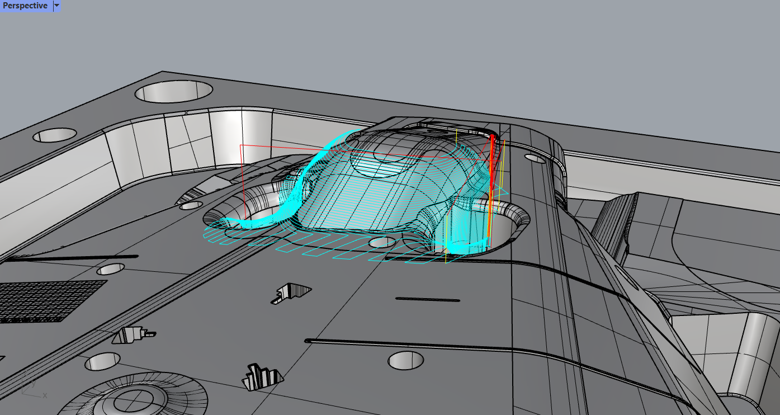Select the short dark slot on the plate
This screenshot has width=780, height=415.
click(x=428, y=300)
